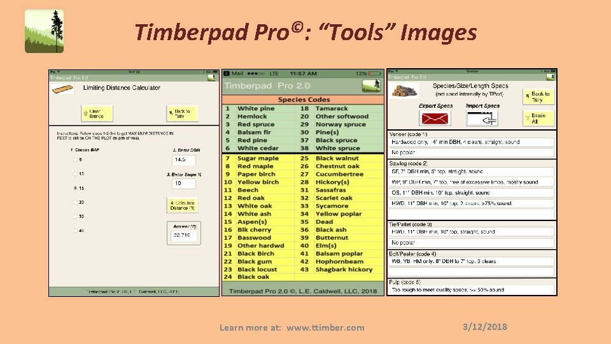Tap the Mail back arrow in status bar
This screenshot has height=344, width=611.
click(x=227, y=73)
